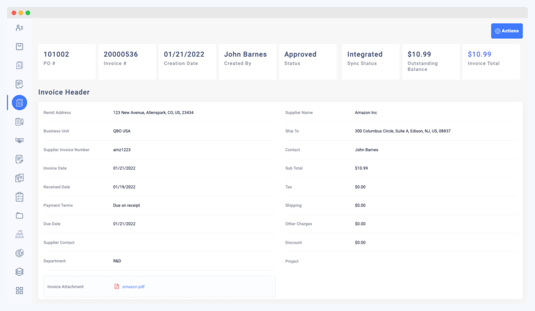This screenshot has width=535, height=311.
Task: Open the clipboard checklist icon in the sidebar
Action: [x=19, y=197]
